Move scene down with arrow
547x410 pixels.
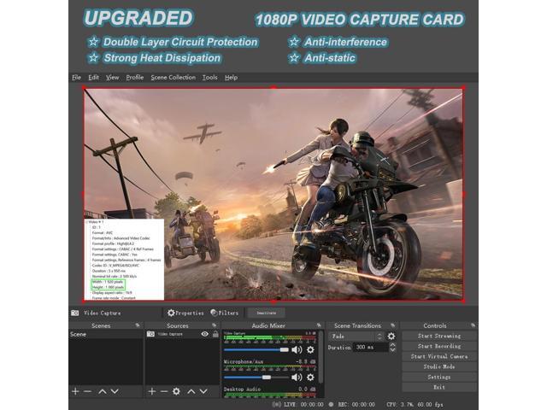[x=115, y=391]
